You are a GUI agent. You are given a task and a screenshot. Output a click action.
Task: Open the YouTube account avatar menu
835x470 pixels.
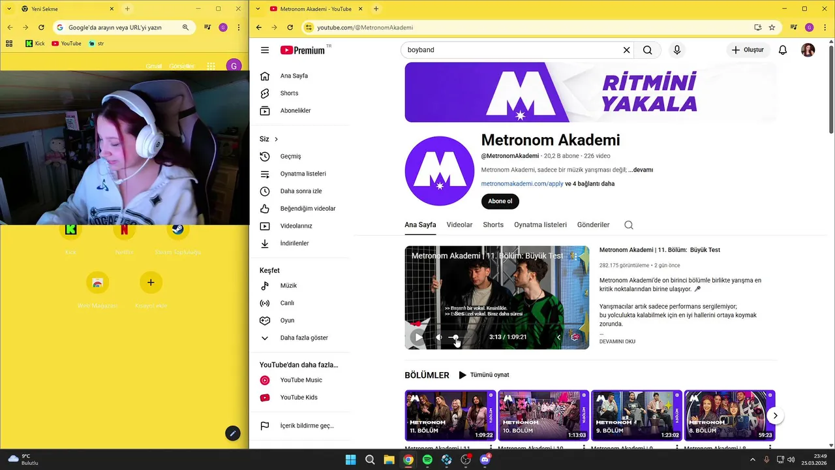808,50
